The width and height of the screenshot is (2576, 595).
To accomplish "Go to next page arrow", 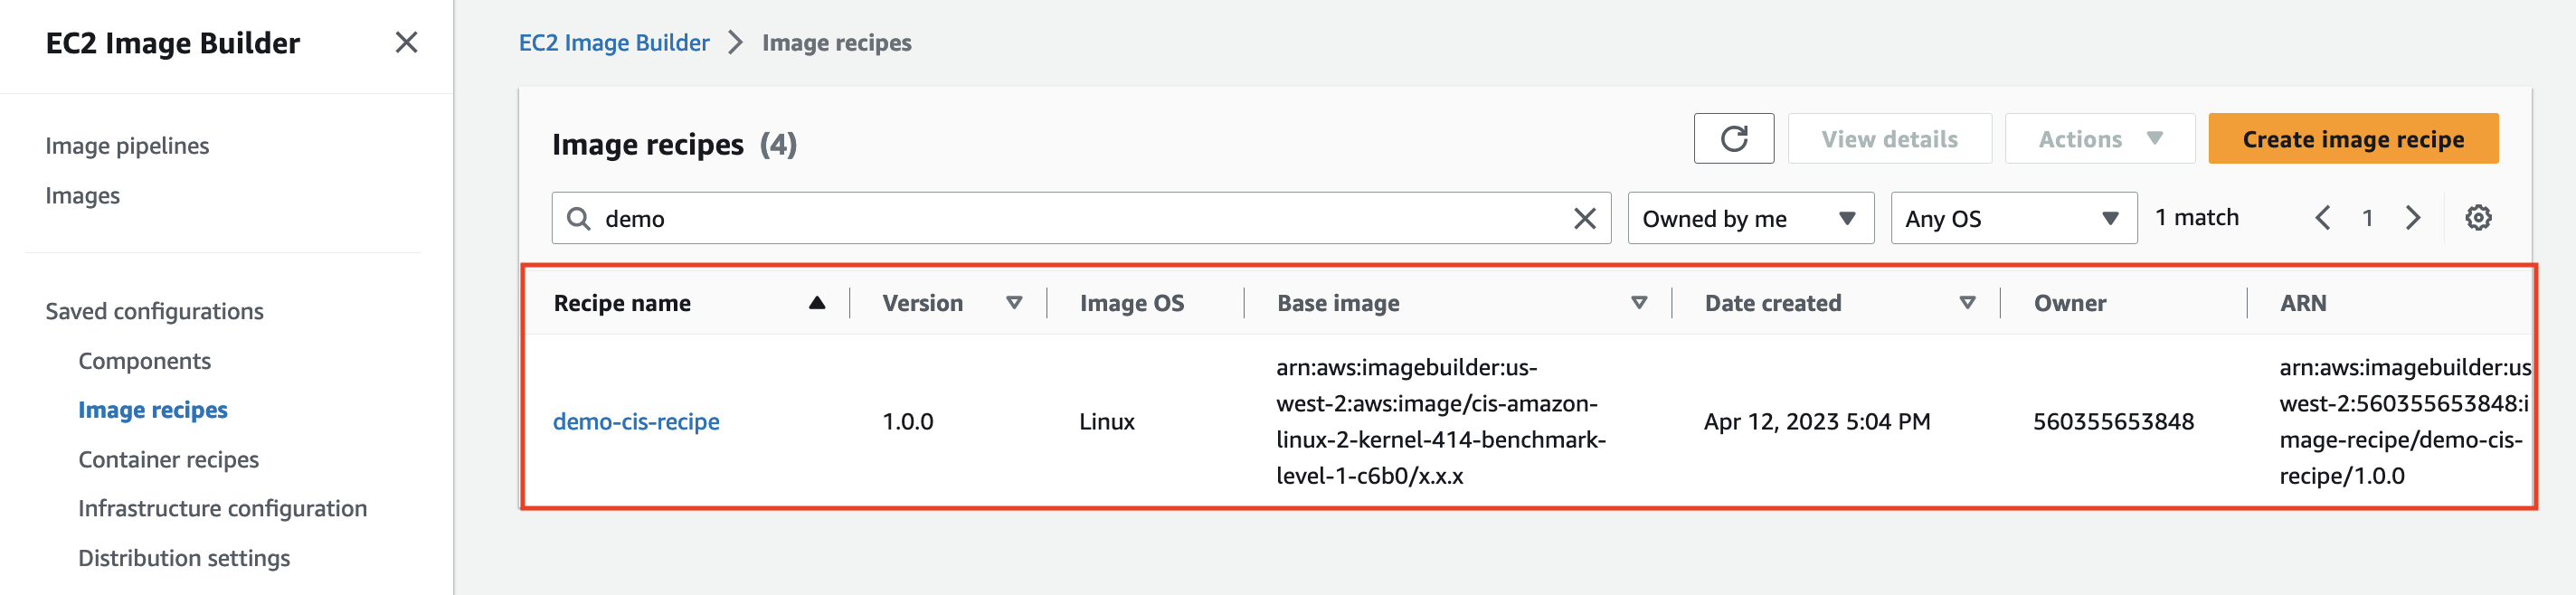I will click(2413, 218).
